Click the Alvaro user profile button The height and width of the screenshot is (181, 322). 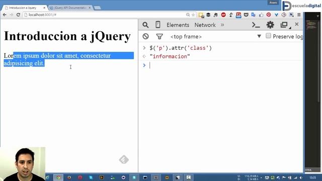[273, 3]
